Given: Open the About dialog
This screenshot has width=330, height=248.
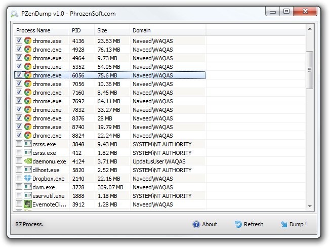Looking at the screenshot, I should [205, 224].
